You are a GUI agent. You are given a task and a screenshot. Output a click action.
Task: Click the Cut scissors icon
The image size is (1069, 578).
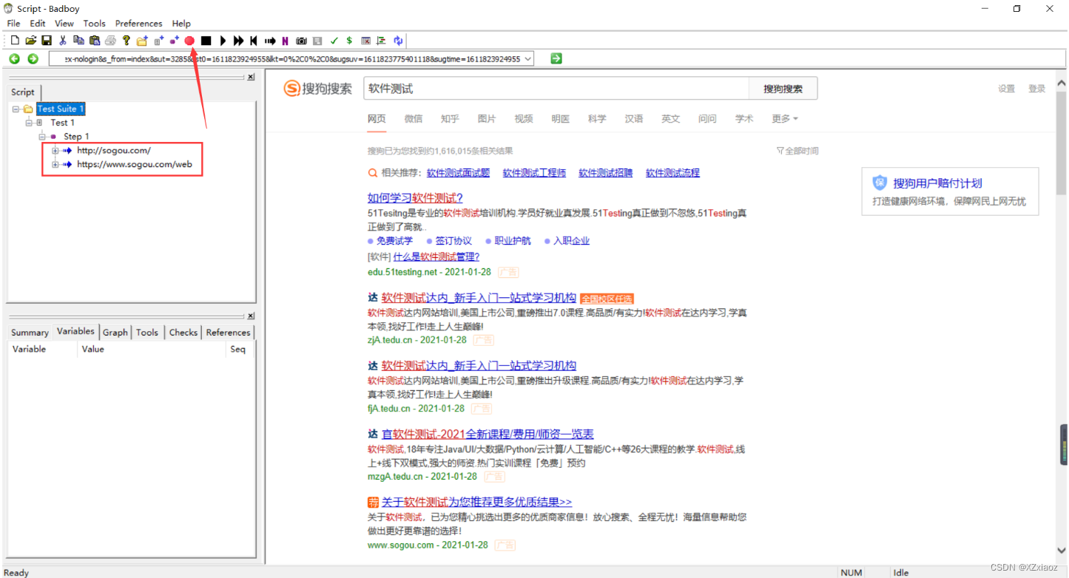point(63,41)
